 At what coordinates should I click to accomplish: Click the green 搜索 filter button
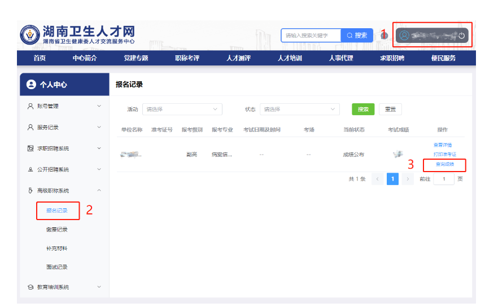(363, 109)
